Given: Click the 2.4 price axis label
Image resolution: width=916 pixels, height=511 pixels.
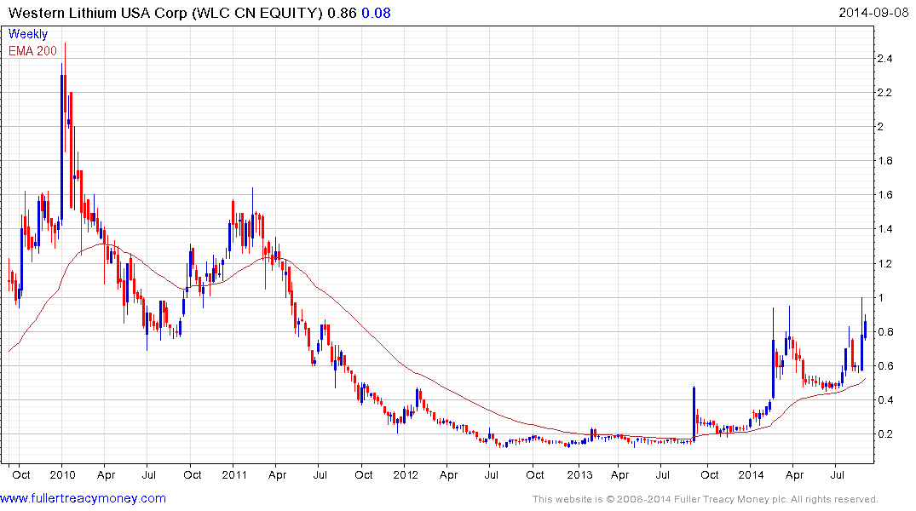Looking at the screenshot, I should click(x=884, y=59).
